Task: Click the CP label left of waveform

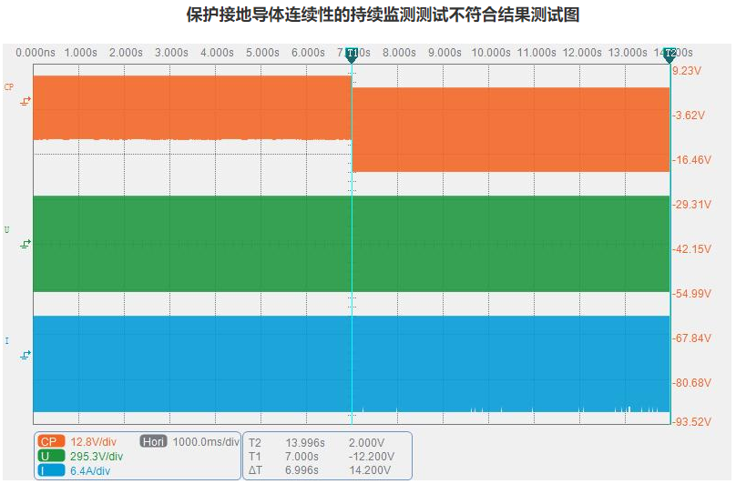Action: tap(9, 87)
